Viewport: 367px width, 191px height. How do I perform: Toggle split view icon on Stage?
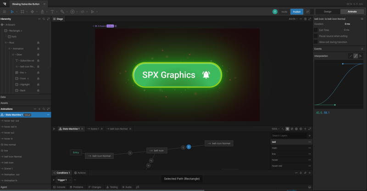coord(305,19)
